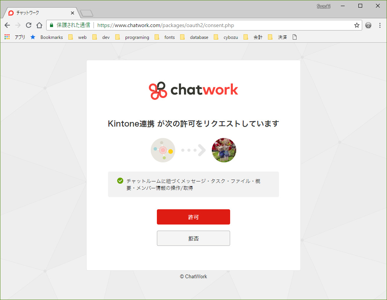Open the web bookmarks folder
Screen dimensions: 387x300
[77, 37]
